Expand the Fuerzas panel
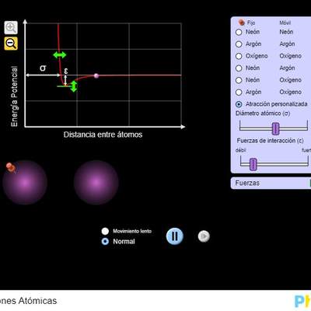Image resolution: width=311 pixels, height=311 pixels. pyautogui.click(x=271, y=183)
